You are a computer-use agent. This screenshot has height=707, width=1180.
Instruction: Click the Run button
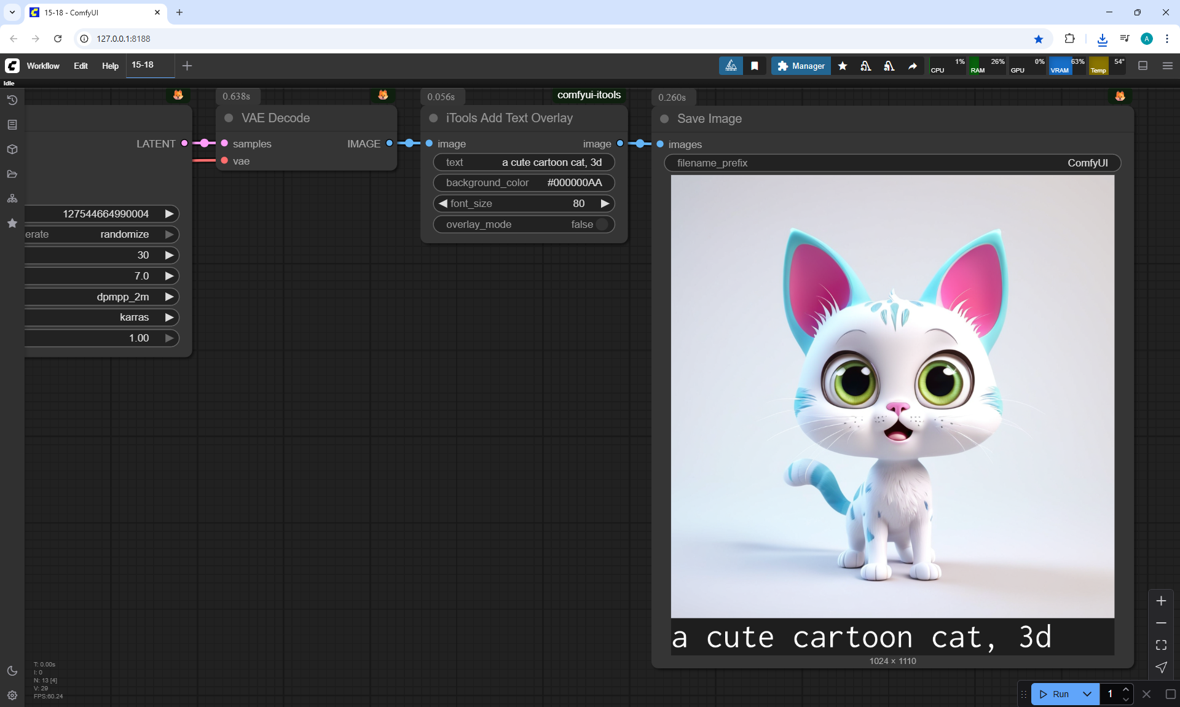tap(1055, 694)
